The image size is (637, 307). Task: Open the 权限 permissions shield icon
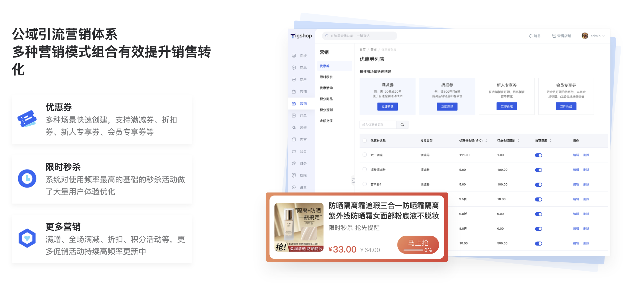pyautogui.click(x=294, y=175)
